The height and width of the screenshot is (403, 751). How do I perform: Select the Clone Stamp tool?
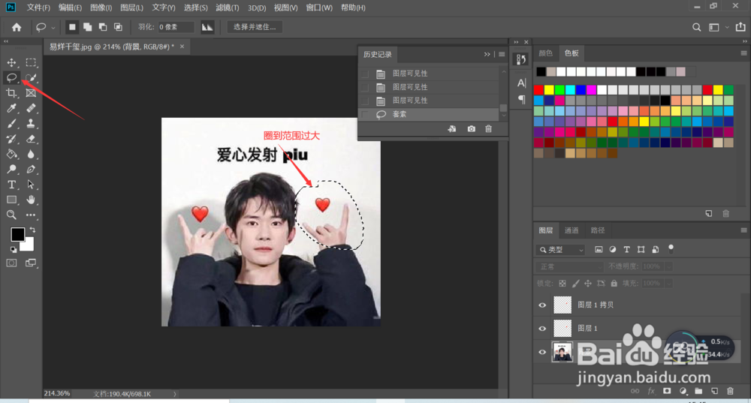pos(31,124)
